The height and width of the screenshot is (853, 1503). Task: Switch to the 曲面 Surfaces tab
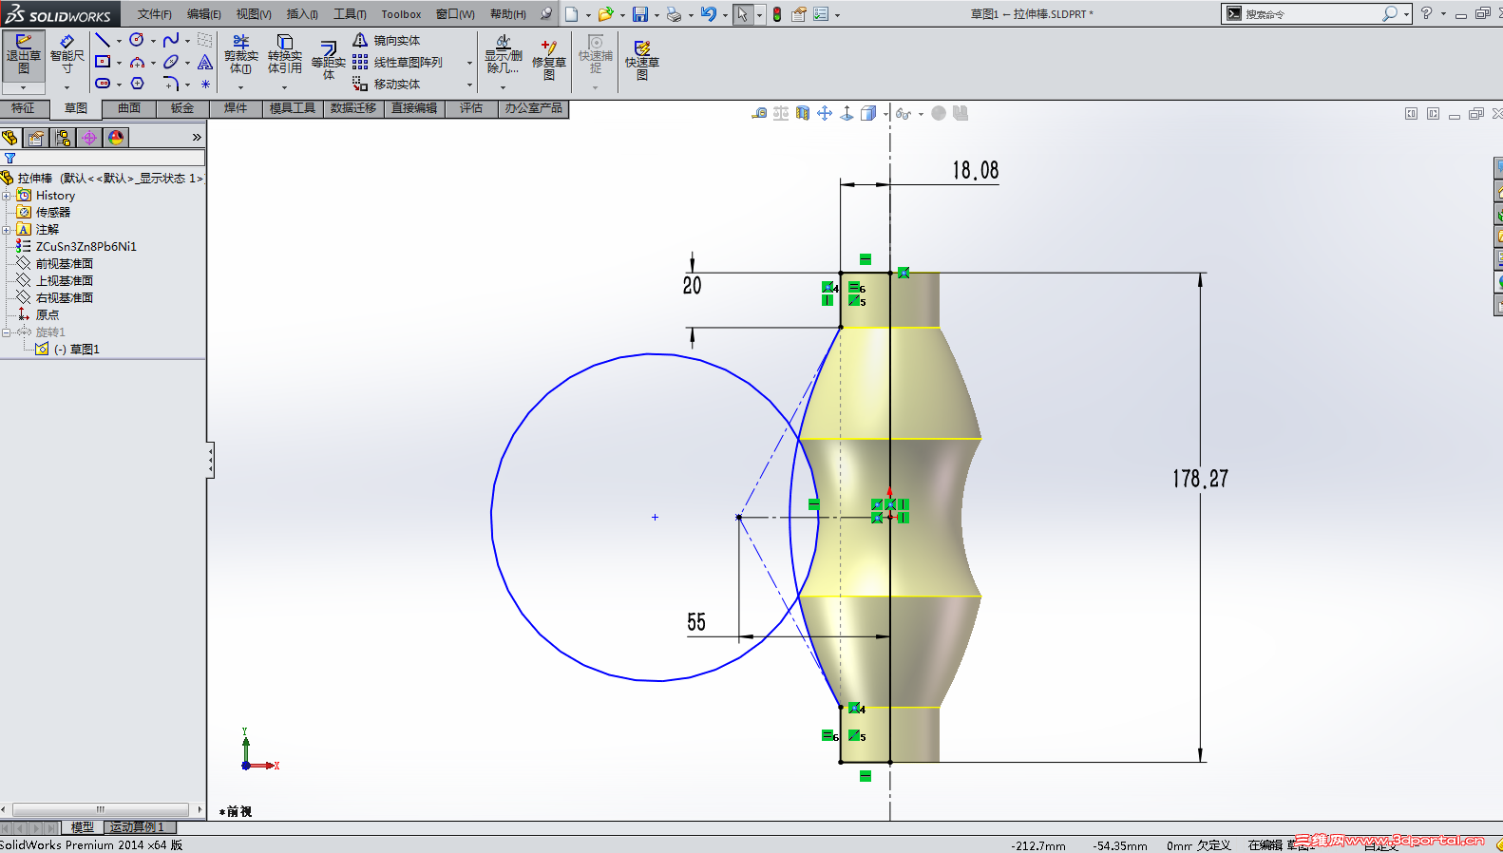tap(129, 108)
